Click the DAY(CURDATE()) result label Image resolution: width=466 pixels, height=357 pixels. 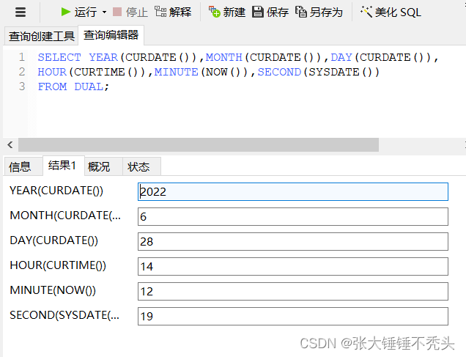pos(53,240)
